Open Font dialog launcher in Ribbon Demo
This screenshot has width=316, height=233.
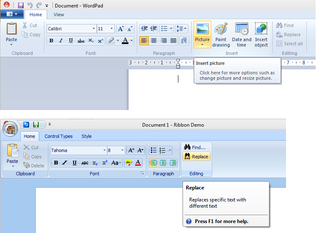tap(143, 173)
